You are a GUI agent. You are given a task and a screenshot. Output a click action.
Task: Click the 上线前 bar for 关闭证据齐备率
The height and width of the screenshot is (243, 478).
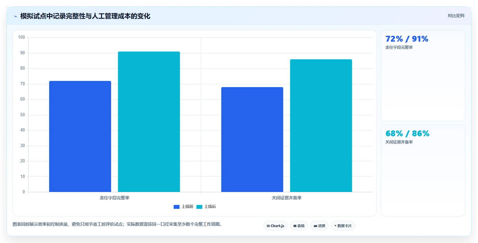pyautogui.click(x=252, y=140)
